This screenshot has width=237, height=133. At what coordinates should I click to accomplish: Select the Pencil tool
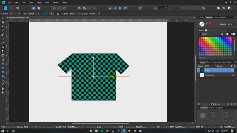[x=3, y=39]
